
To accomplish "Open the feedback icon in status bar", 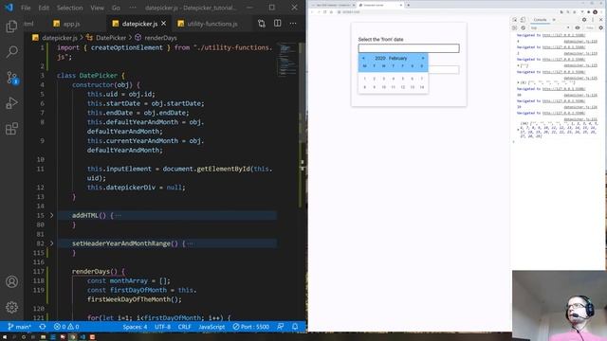I will (281, 327).
